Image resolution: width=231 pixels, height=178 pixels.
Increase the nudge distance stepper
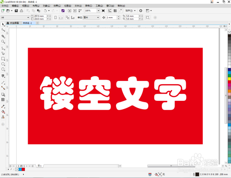pos(118,17)
